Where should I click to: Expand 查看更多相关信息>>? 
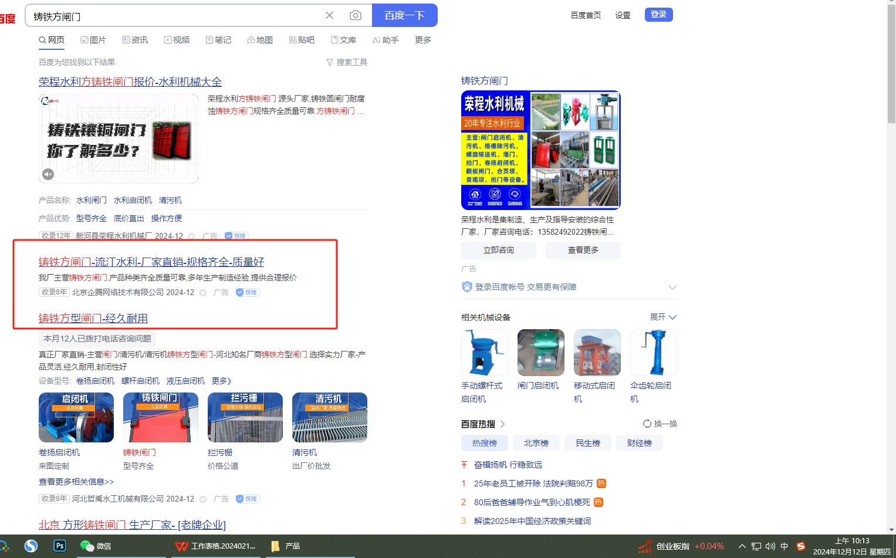point(76,482)
